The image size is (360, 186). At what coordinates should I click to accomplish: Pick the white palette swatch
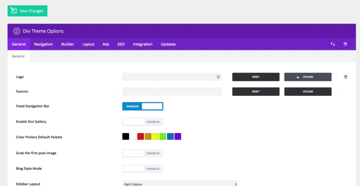point(133,137)
